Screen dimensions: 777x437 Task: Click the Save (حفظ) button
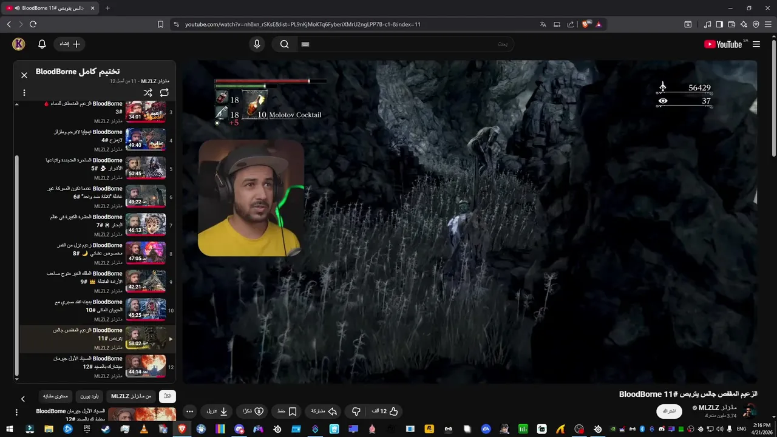(287, 412)
